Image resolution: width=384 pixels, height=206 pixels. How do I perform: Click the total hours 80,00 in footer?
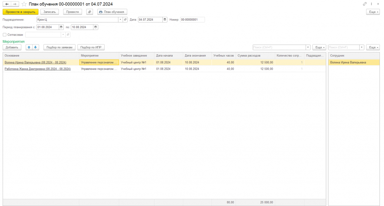click(230, 202)
